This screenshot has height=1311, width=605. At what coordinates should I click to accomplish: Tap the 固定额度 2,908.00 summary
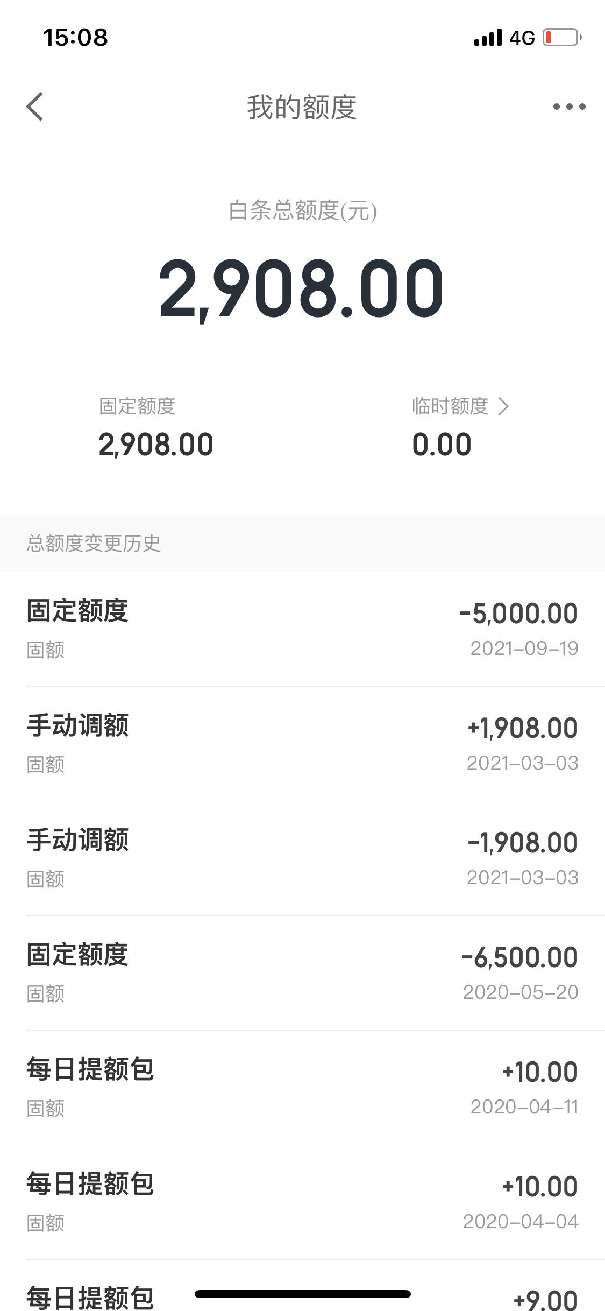tap(156, 428)
